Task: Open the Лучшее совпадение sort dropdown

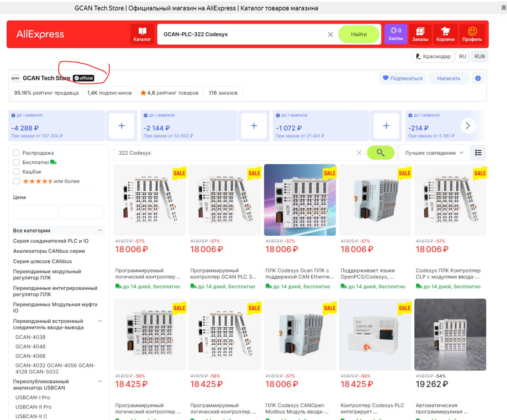Action: coord(434,153)
